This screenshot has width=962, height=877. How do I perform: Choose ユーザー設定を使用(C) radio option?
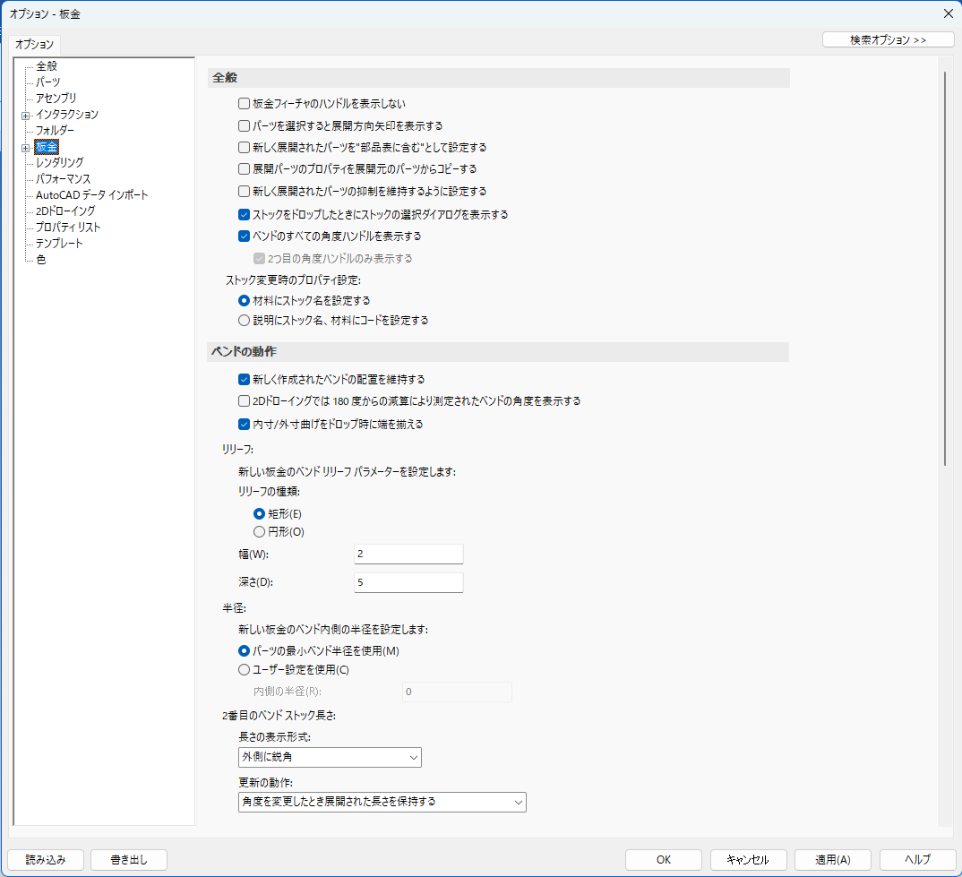[244, 669]
